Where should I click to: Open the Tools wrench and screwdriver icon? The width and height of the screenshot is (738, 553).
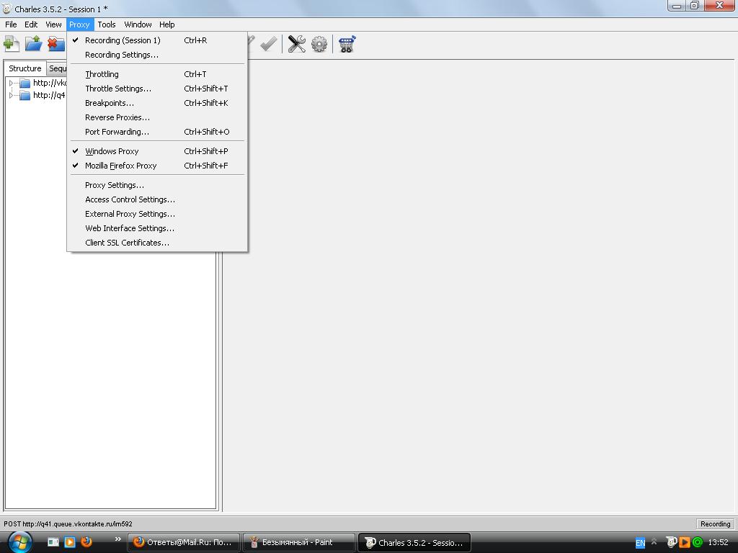296,44
